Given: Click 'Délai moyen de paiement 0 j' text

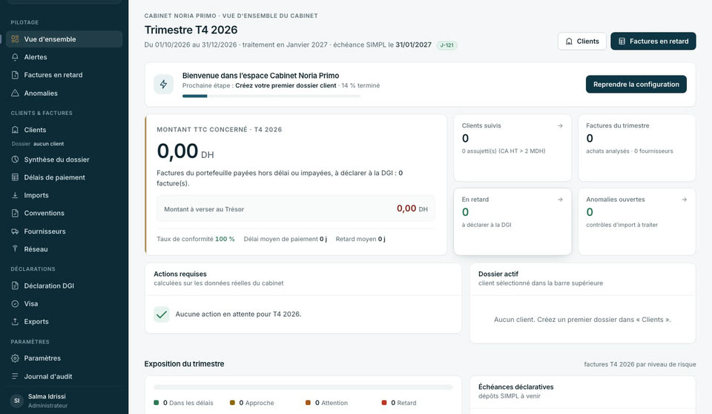Looking at the screenshot, I should pyautogui.click(x=285, y=239).
